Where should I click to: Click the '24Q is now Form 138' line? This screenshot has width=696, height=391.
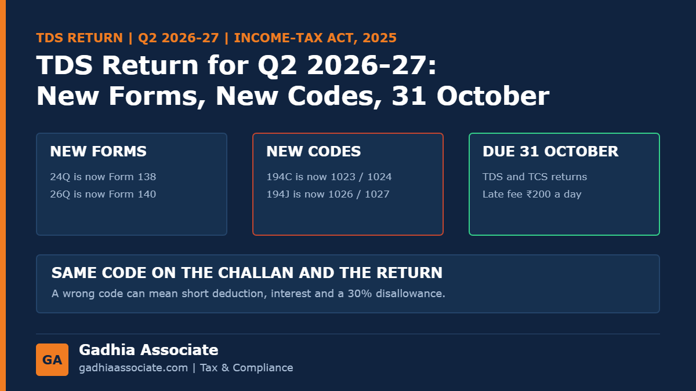(x=103, y=177)
